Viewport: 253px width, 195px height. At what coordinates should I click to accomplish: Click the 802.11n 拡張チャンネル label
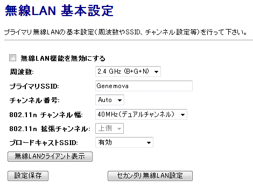click(50, 129)
